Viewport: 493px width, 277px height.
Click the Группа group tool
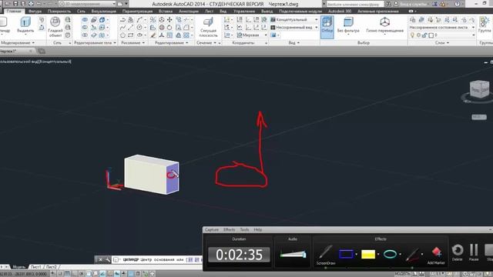485,25
